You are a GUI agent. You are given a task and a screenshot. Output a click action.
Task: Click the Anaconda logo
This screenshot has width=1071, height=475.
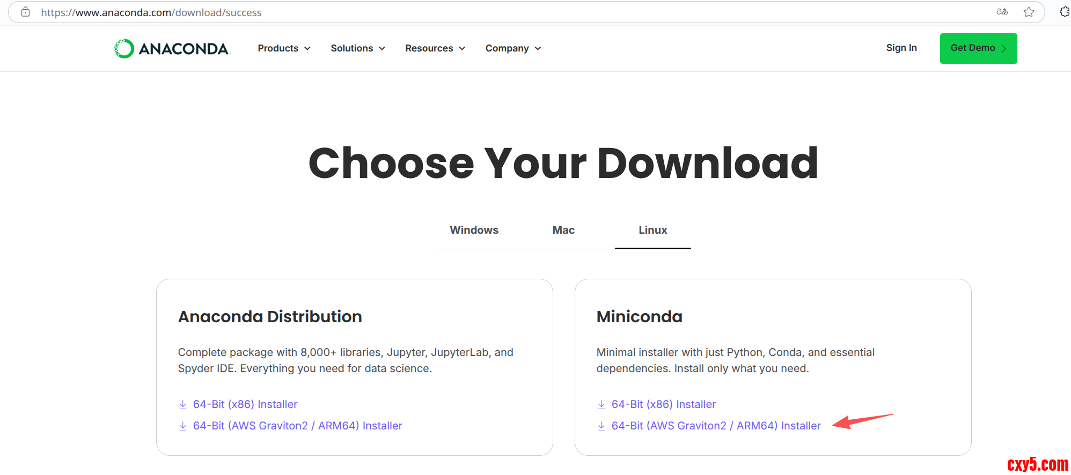pyautogui.click(x=172, y=48)
